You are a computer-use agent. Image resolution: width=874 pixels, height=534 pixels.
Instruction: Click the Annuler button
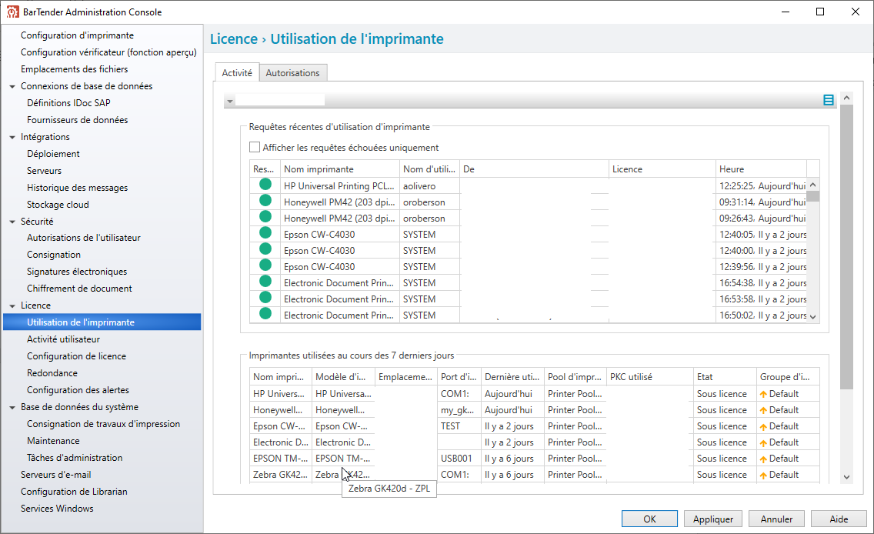click(776, 519)
